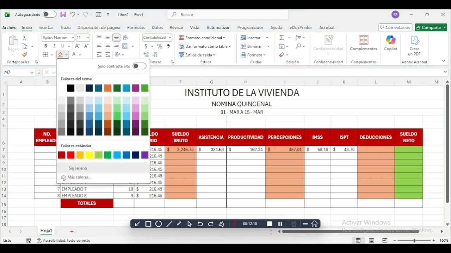Click the Cut scissors icon
The height and width of the screenshot is (253, 451).
click(24, 38)
